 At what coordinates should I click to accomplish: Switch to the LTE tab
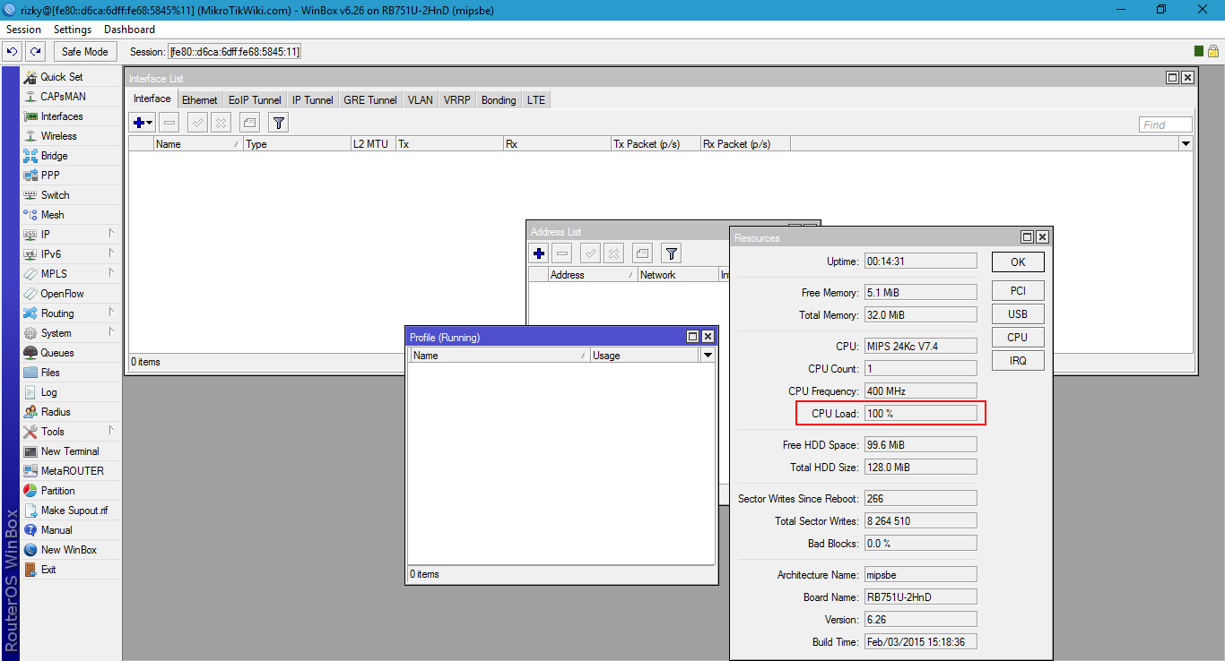535,100
